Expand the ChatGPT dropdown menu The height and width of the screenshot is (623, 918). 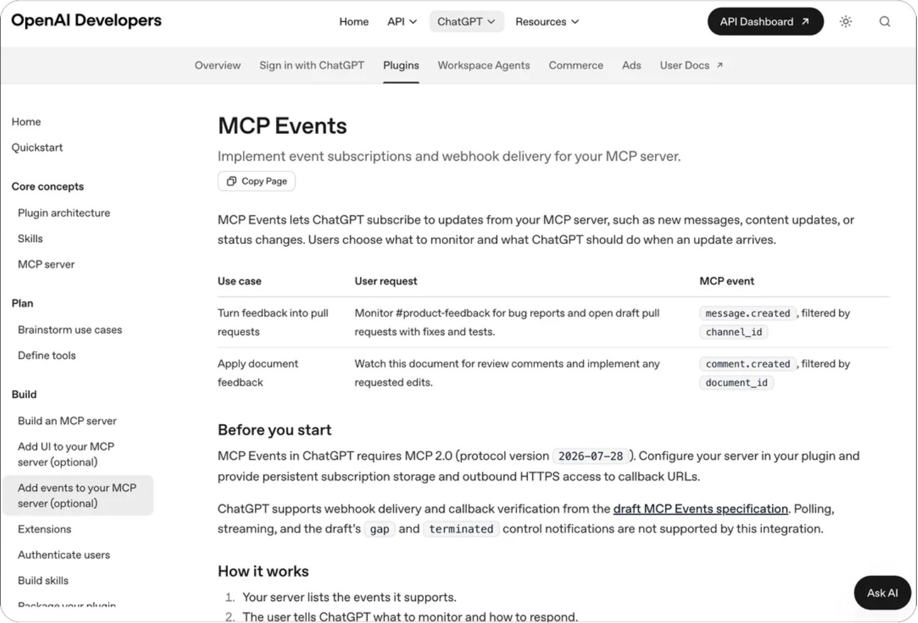point(467,21)
